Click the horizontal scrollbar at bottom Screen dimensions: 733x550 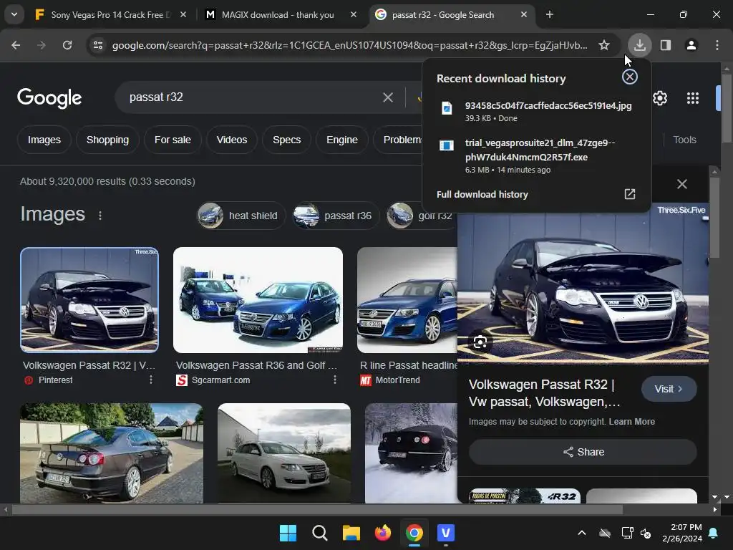[x=317, y=510]
